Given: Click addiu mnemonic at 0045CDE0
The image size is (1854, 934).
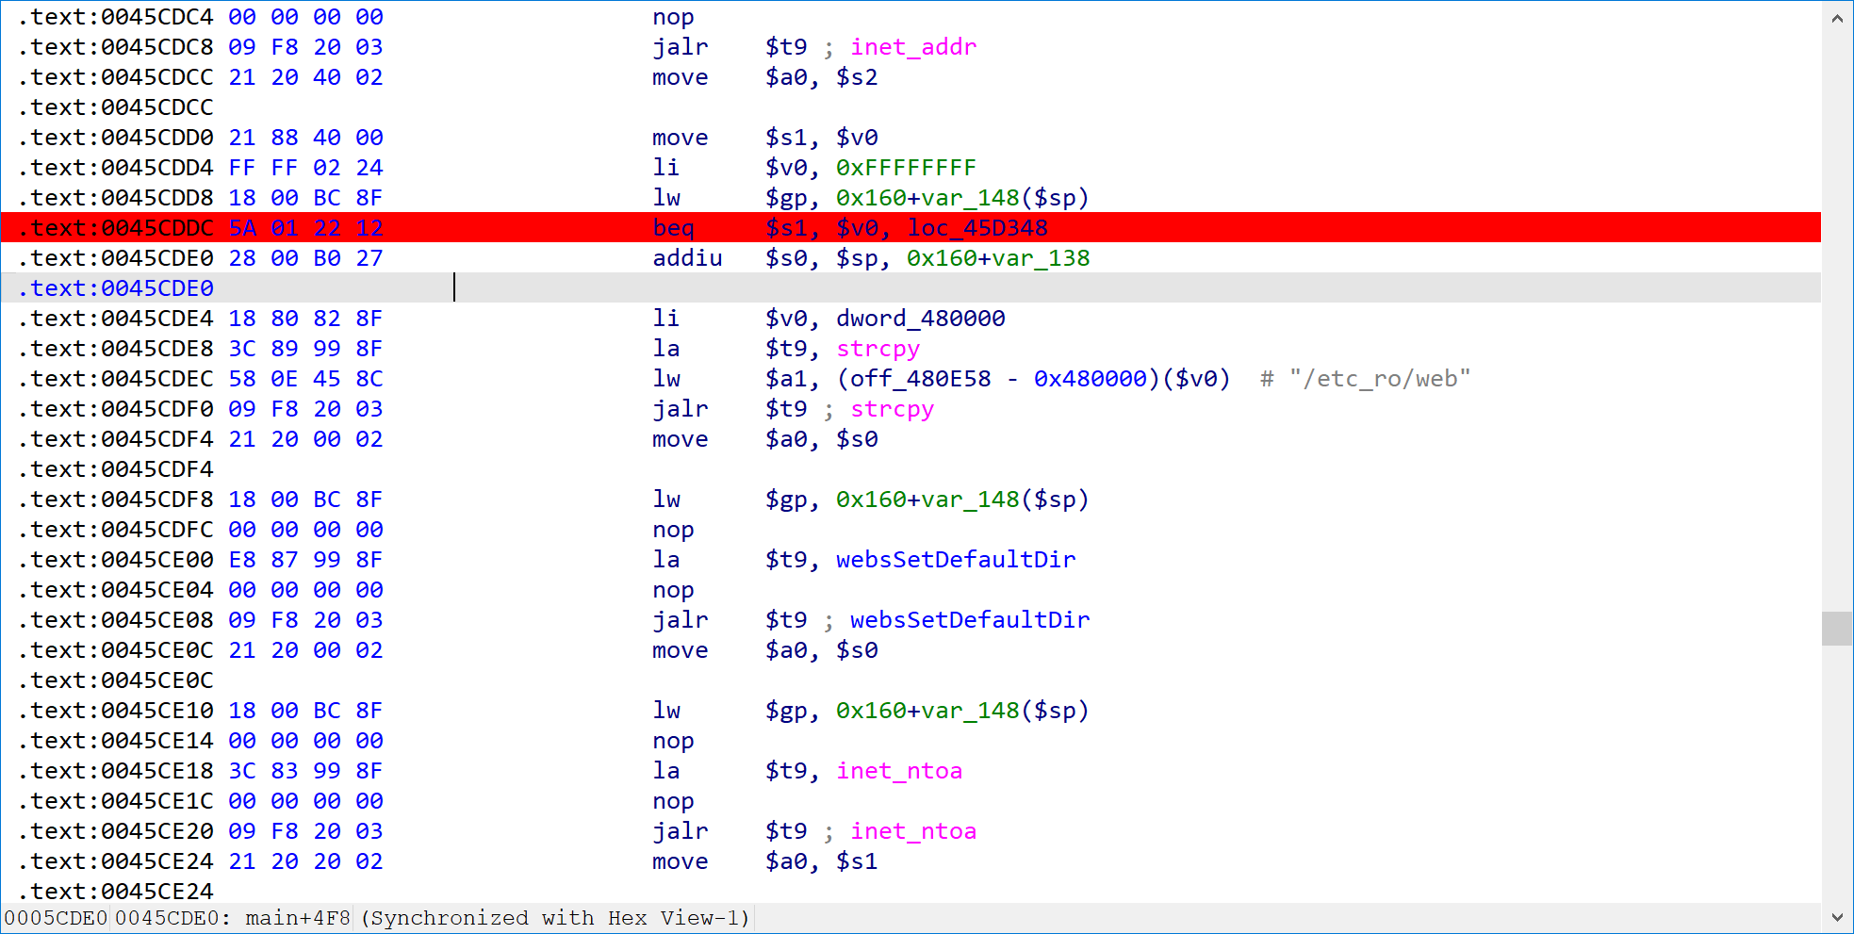Looking at the screenshot, I should tap(687, 258).
